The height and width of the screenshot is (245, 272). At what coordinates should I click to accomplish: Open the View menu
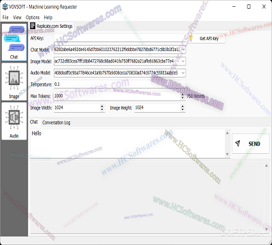(x=17, y=18)
